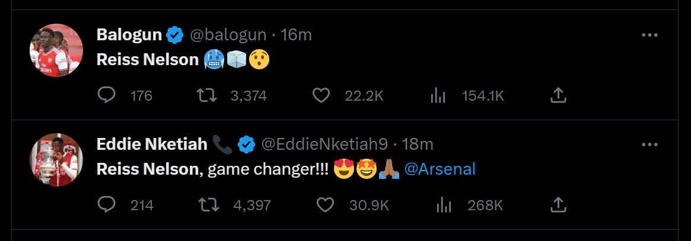The width and height of the screenshot is (691, 241).
Task: View analytics on Eddie Nketiah's tweet (268K views)
Action: pyautogui.click(x=442, y=205)
